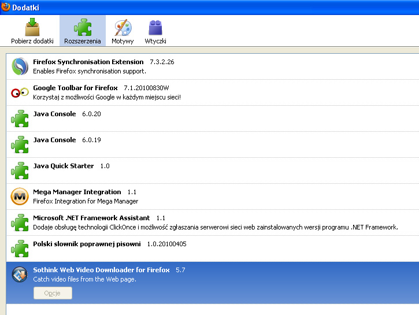Click the Java Quick Starter puzzle icon
The image size is (419, 315).
pos(20,171)
